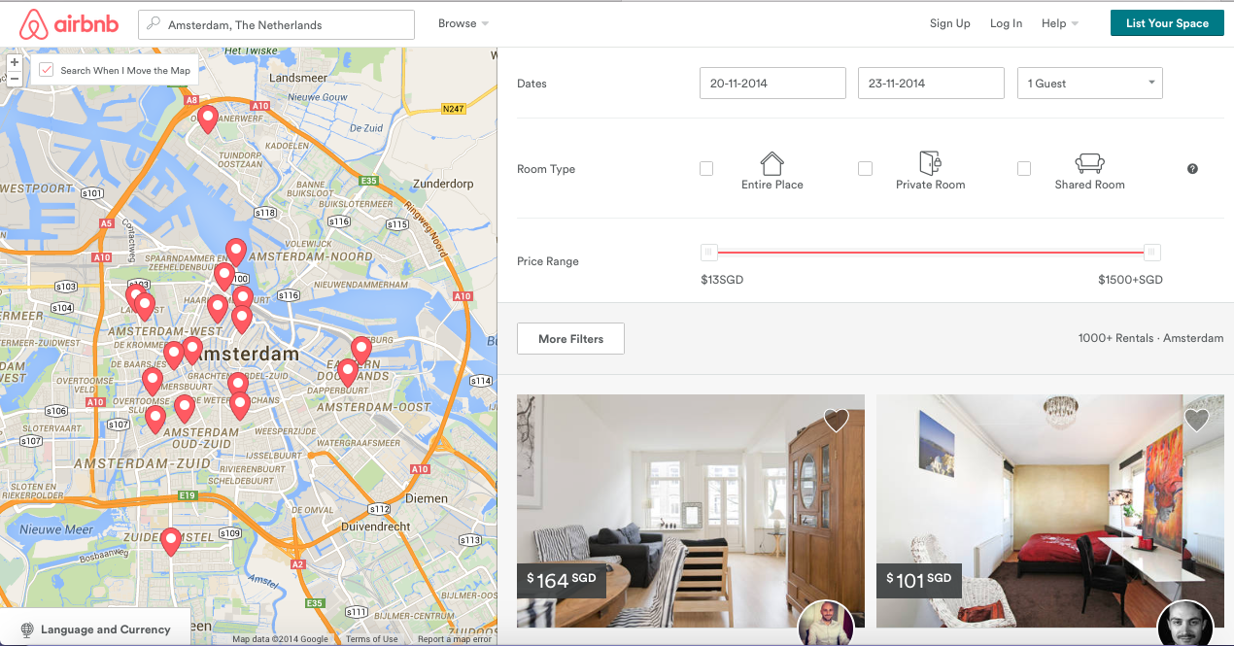
Task: Go to the Airbnb home logo
Action: (x=69, y=23)
